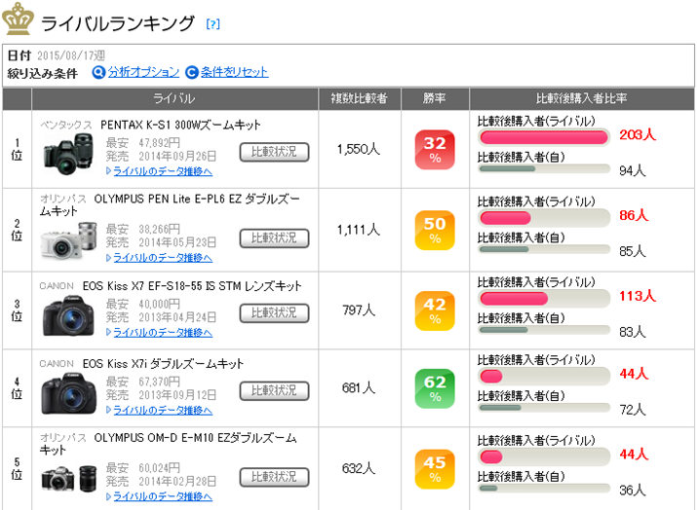This screenshot has width=697, height=510.
Task: Open the [?] help link
Action: (x=213, y=23)
